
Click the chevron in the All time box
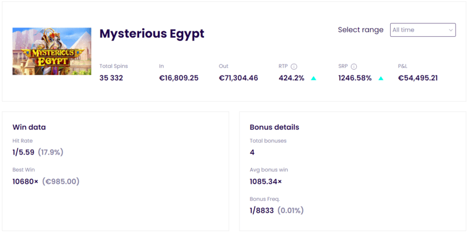[450, 30]
